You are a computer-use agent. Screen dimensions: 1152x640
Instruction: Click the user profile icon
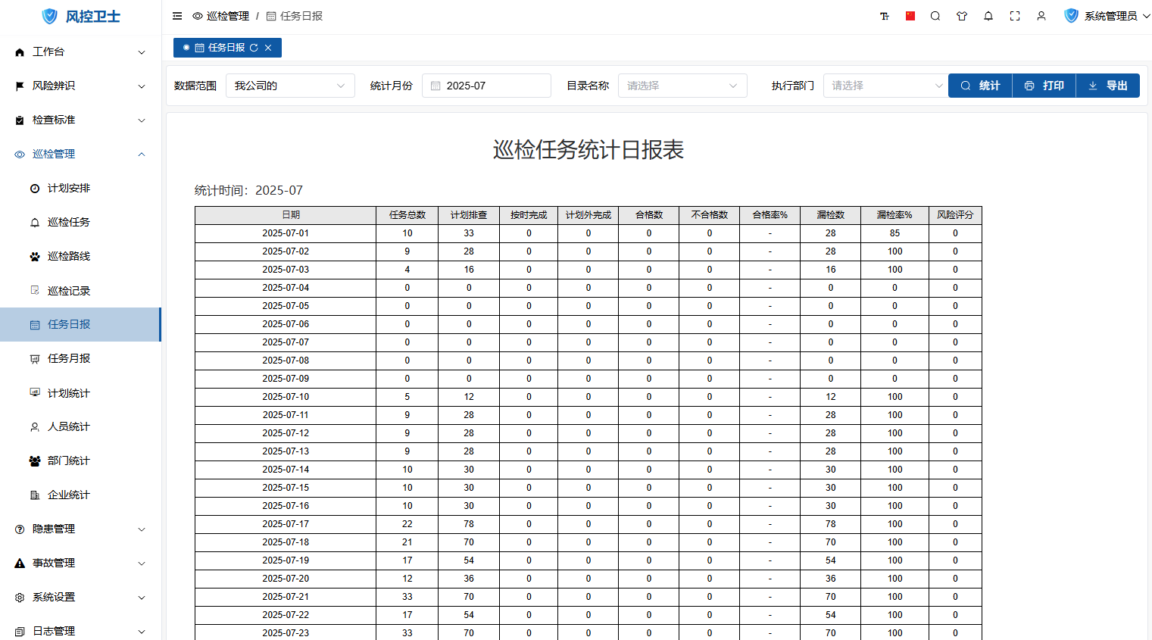(x=1041, y=16)
